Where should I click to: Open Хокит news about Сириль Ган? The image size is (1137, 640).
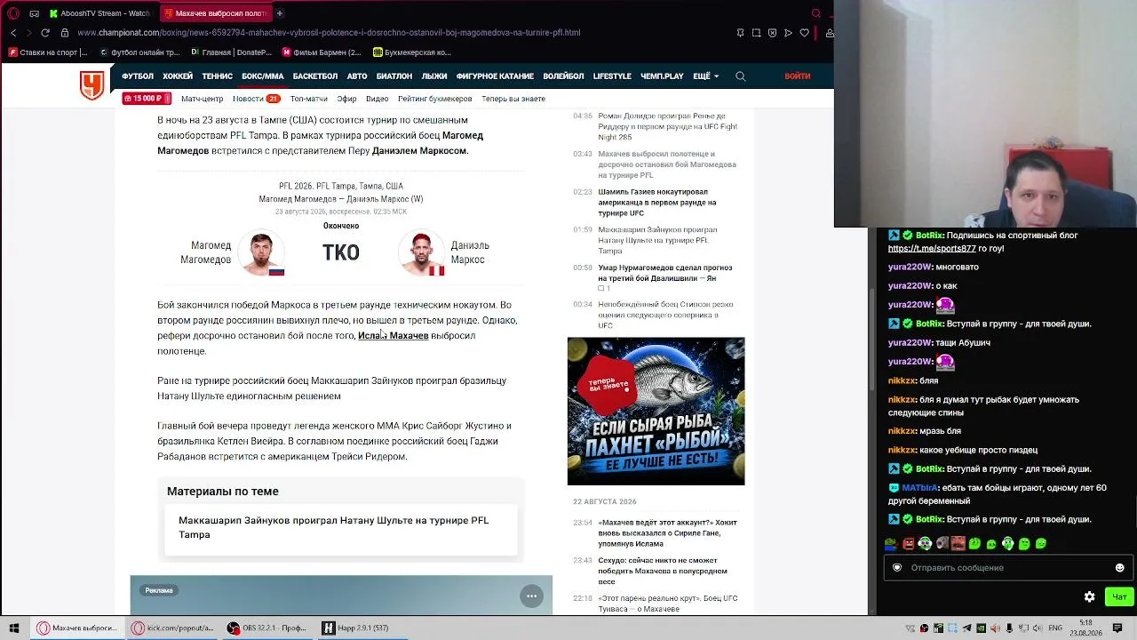tap(668, 533)
